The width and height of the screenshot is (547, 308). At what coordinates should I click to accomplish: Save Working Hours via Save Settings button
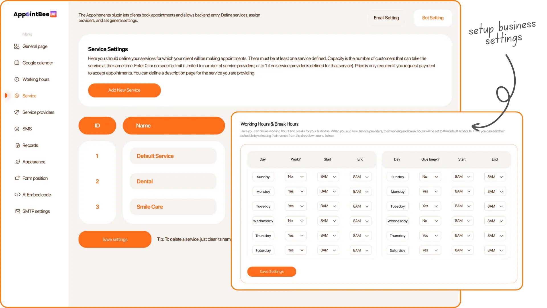(272, 271)
